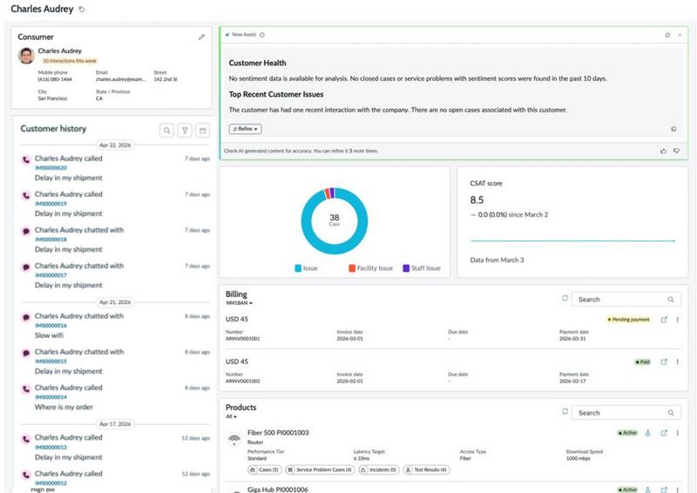Open the Refine dropdown
Image resolution: width=697 pixels, height=493 pixels.
(x=246, y=129)
